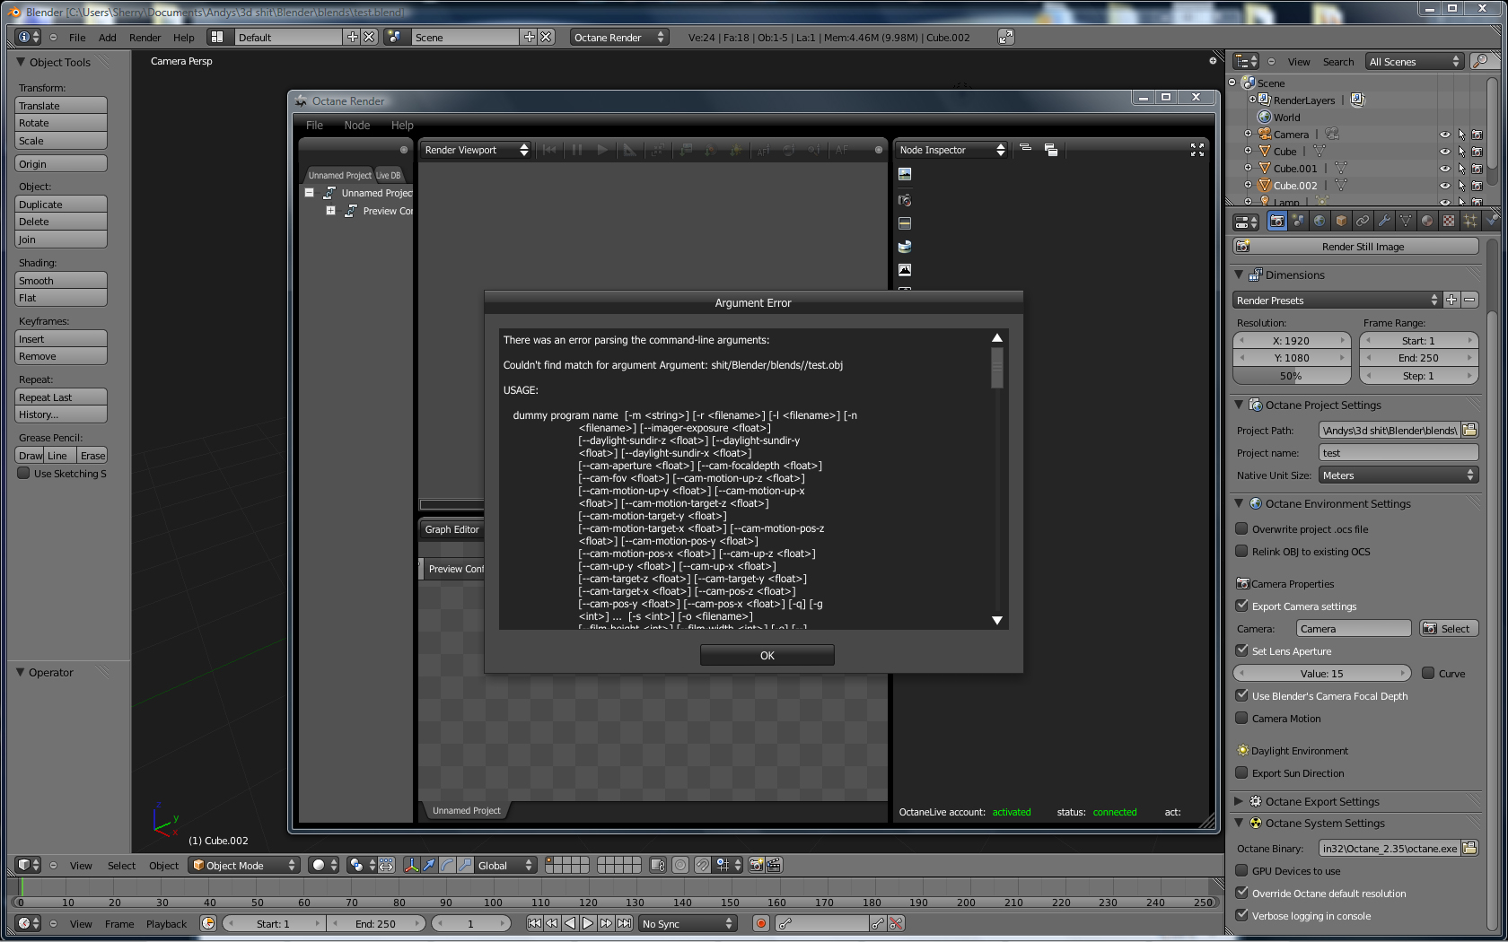Open the Render properties tab camera icon
The height and width of the screenshot is (942, 1508).
[x=1276, y=221]
